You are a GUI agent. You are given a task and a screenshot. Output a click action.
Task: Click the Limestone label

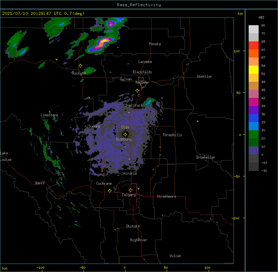coord(49,115)
